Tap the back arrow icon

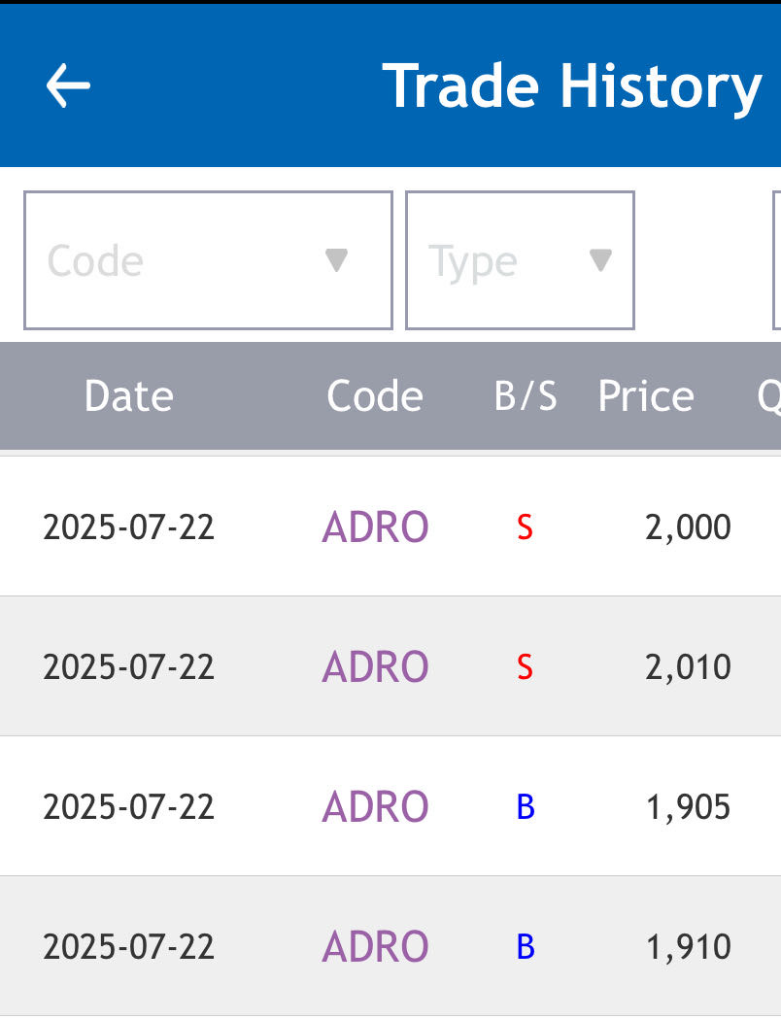(x=68, y=85)
